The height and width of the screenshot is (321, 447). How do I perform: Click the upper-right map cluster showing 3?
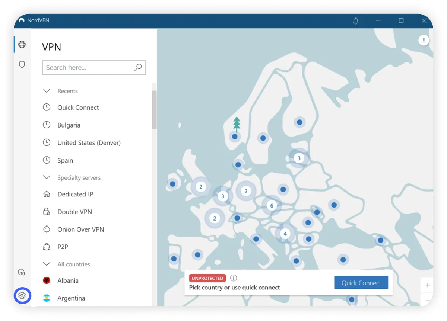click(299, 158)
